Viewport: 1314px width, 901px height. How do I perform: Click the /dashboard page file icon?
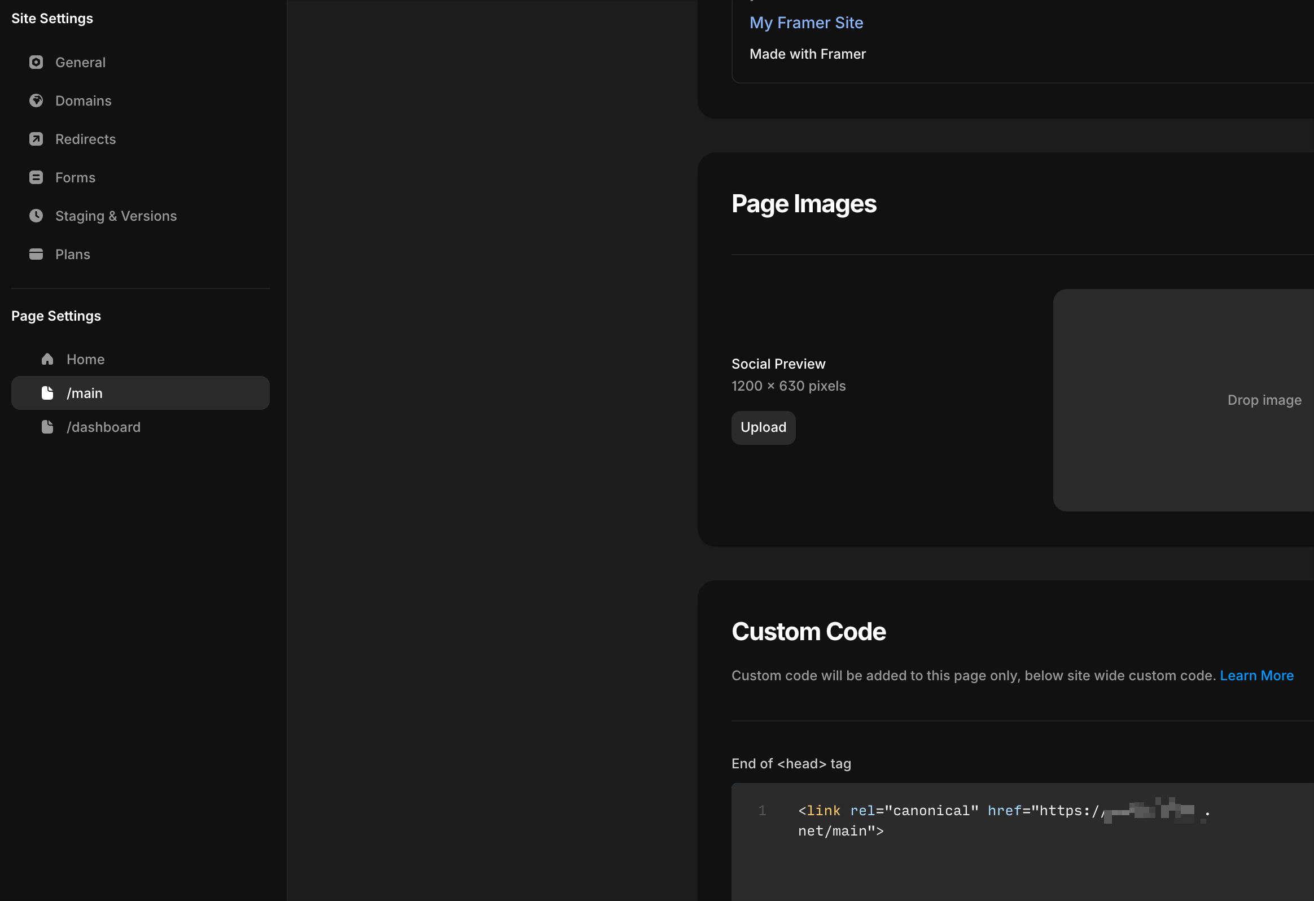coord(47,427)
